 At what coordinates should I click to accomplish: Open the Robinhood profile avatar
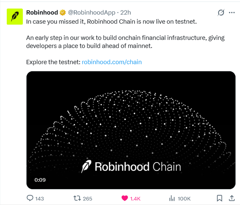[x=14, y=17]
